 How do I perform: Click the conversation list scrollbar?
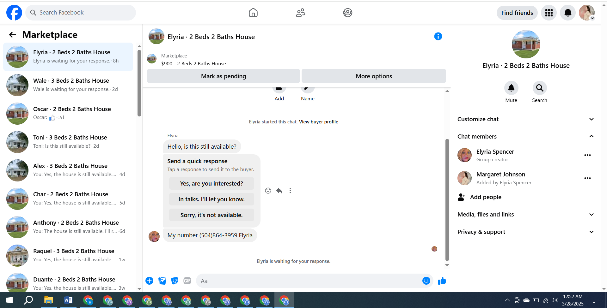[139, 83]
